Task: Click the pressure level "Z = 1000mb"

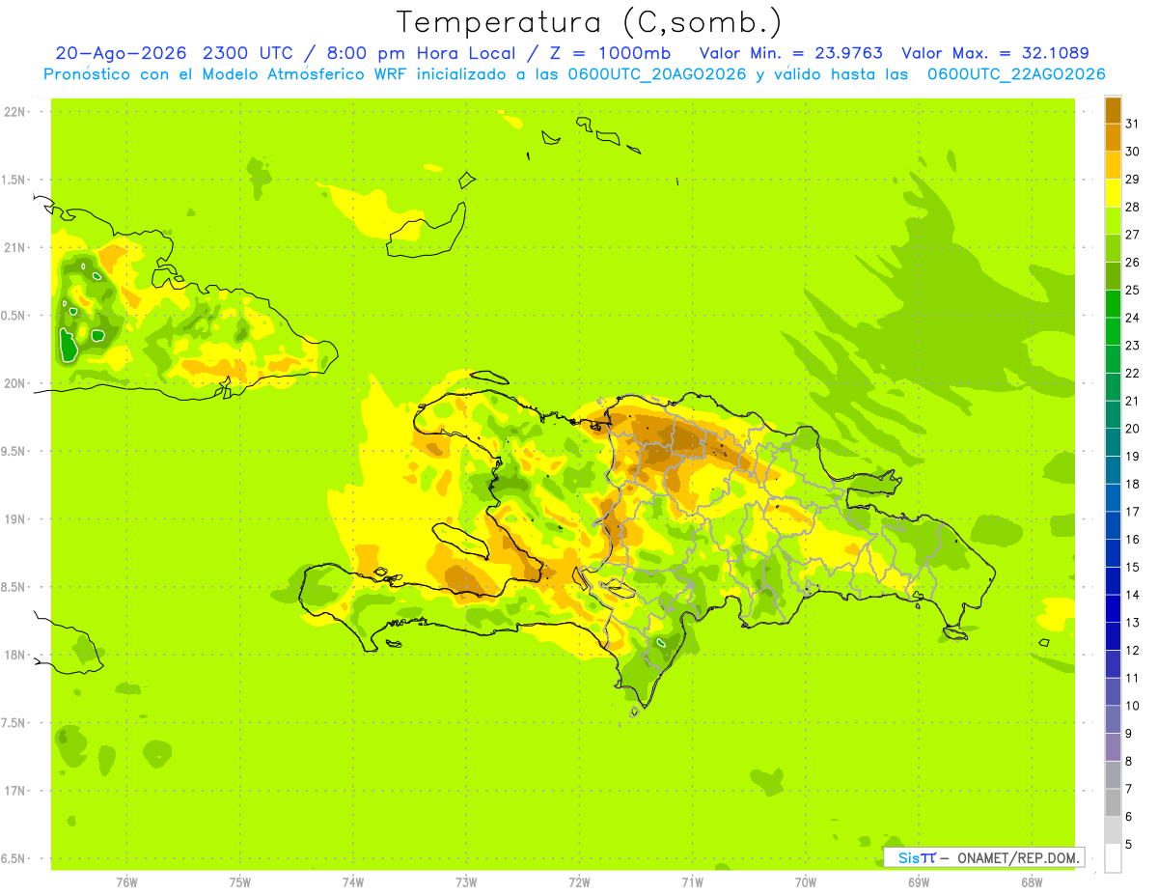Action: click(610, 53)
